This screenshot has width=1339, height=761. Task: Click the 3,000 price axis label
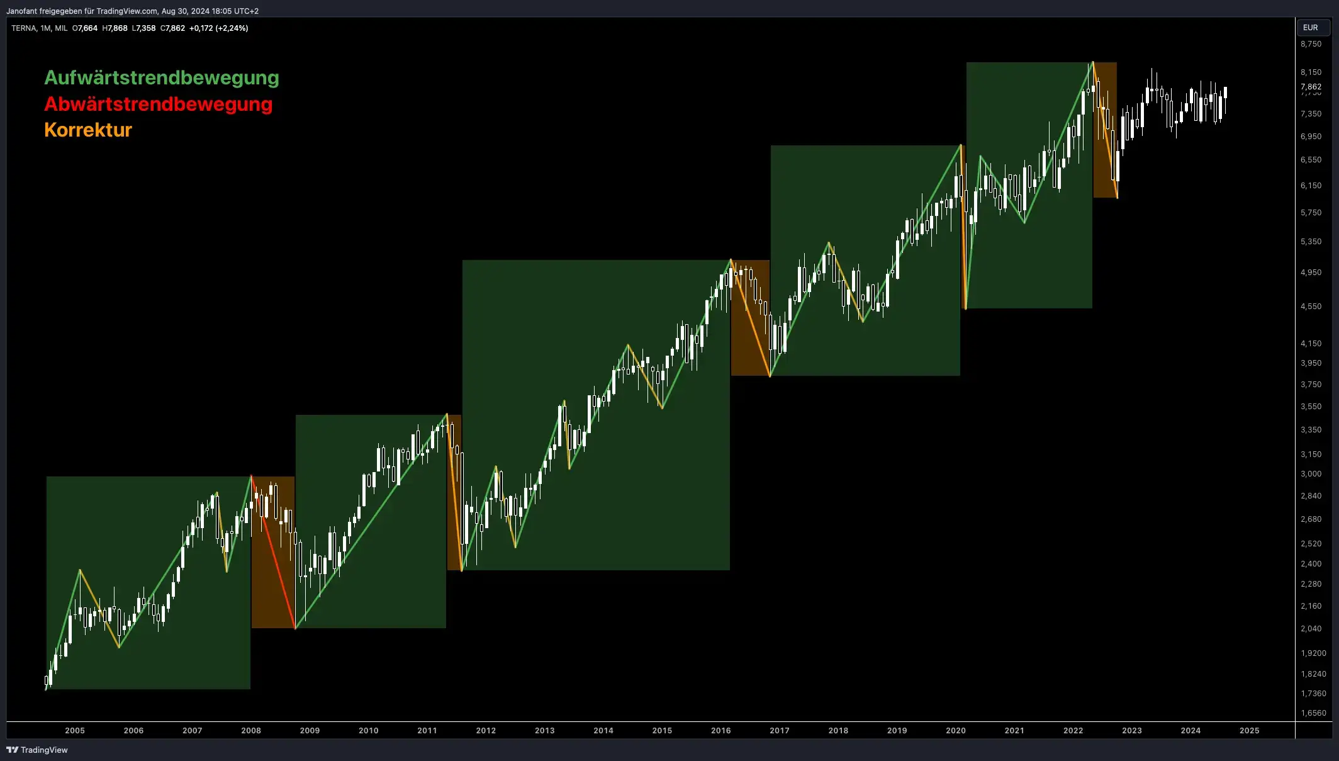(x=1311, y=474)
